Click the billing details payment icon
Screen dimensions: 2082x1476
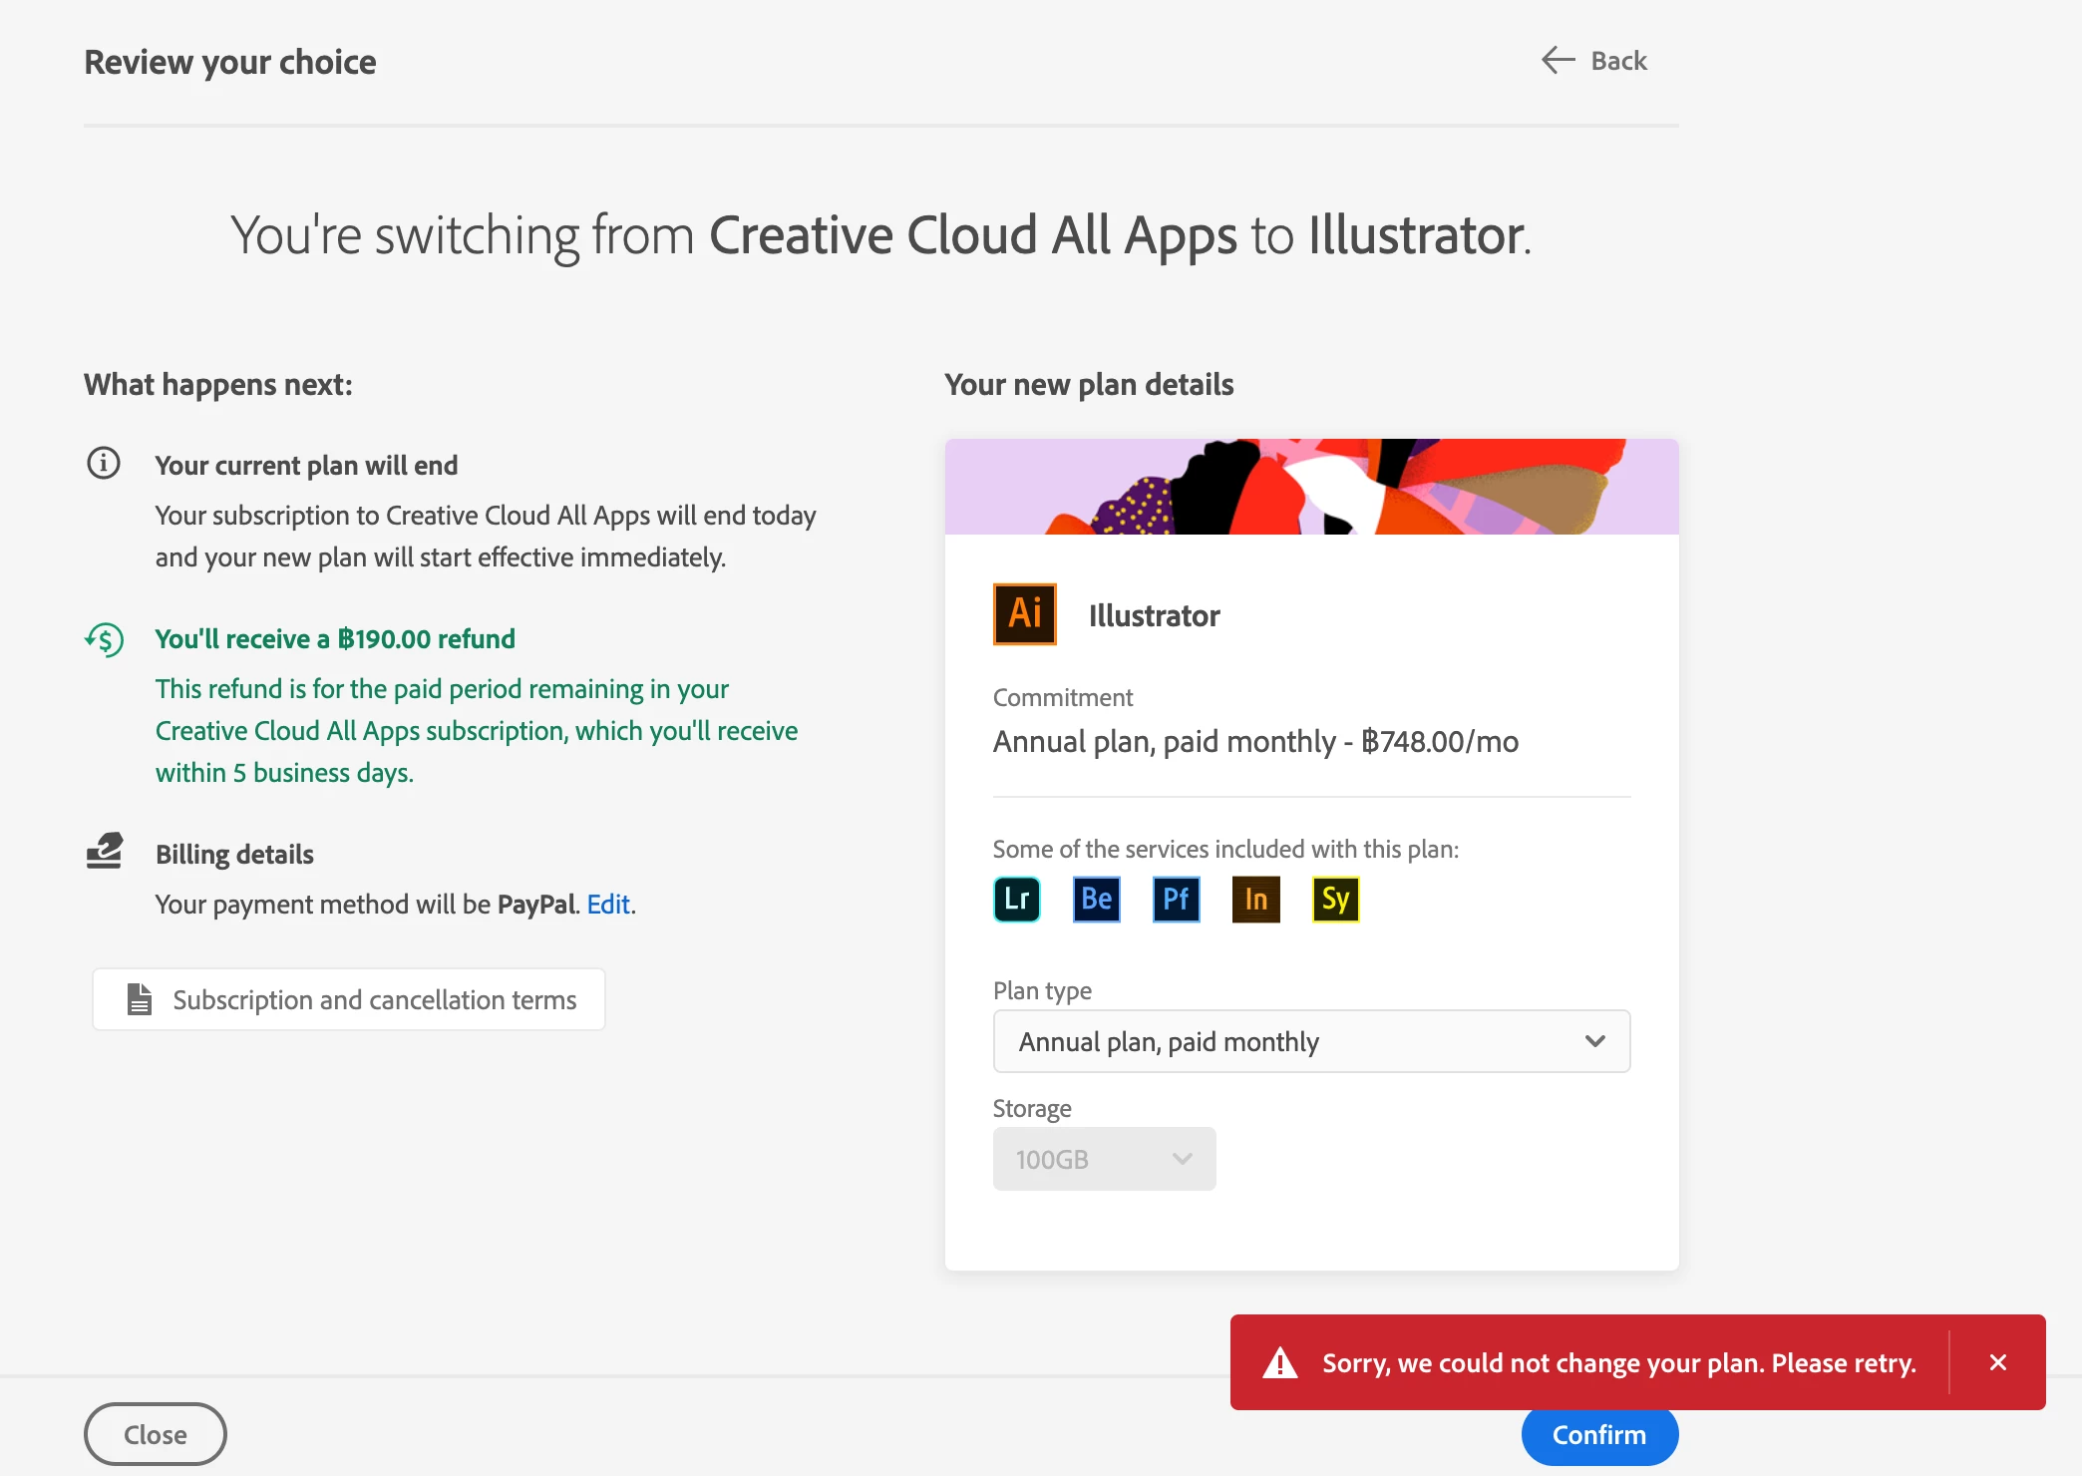tap(104, 852)
